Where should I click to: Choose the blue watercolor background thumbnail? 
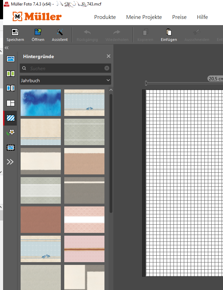pos(41,103)
